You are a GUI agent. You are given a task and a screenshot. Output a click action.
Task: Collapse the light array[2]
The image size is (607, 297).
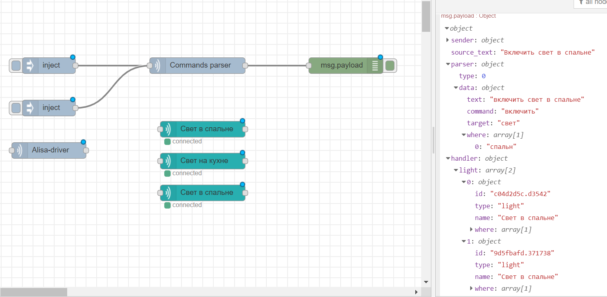click(456, 170)
